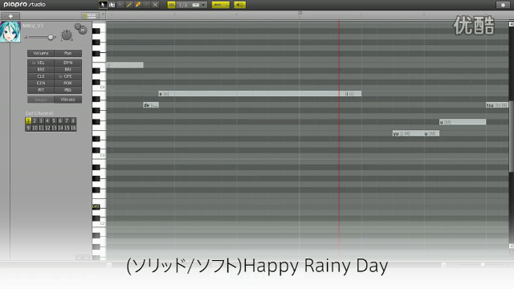Select the range selection tool
Viewport: 514px width, 289px height.
(x=112, y=5)
